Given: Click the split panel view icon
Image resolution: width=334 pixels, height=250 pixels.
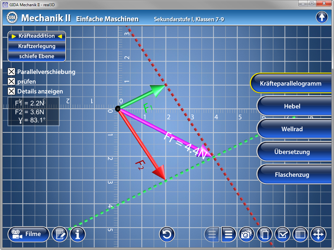Looking at the screenshot, I should tap(300, 234).
